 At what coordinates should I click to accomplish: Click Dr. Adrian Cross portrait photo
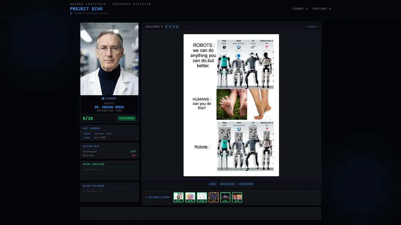tap(109, 59)
